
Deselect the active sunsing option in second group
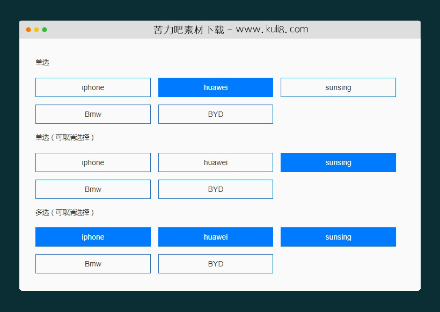(338, 162)
